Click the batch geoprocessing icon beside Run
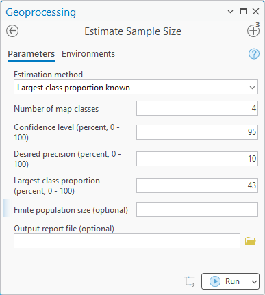The height and width of the screenshot is (295, 265). (189, 281)
